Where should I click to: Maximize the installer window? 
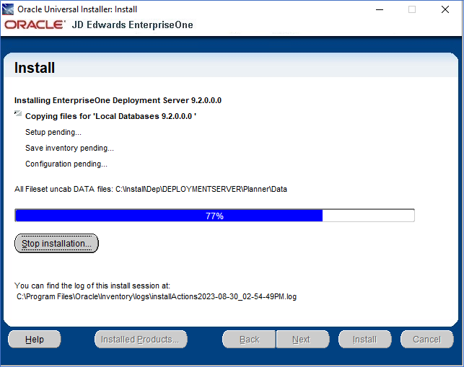[412, 9]
